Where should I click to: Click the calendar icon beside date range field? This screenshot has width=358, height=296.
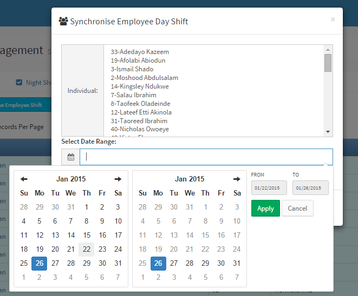(x=70, y=157)
